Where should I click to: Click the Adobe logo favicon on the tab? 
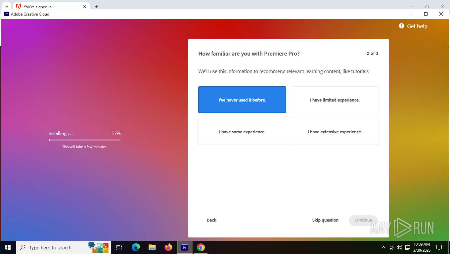[x=19, y=7]
